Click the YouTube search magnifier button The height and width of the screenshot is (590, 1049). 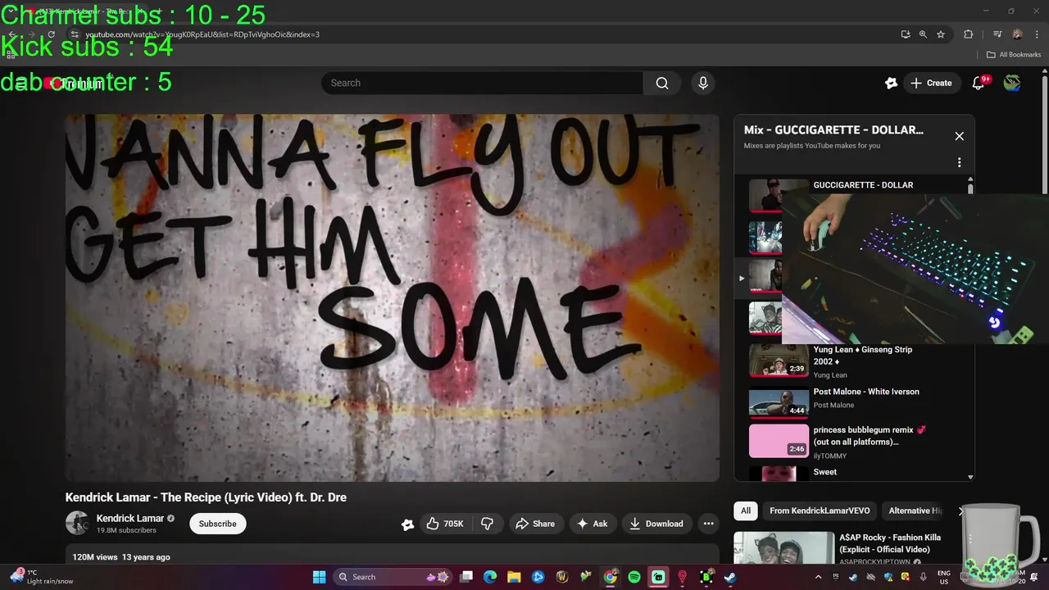662,83
